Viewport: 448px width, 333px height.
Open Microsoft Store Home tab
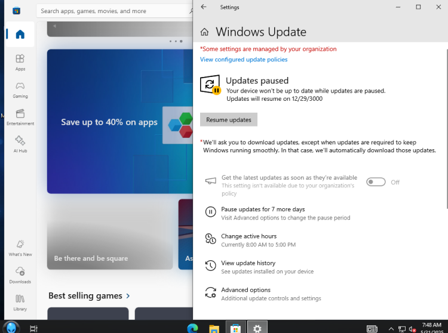(x=20, y=34)
